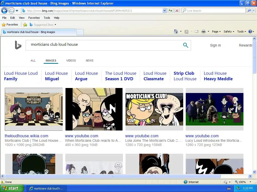Switch to the VIDEOS results tab
257x192 pixels.
(x=71, y=60)
